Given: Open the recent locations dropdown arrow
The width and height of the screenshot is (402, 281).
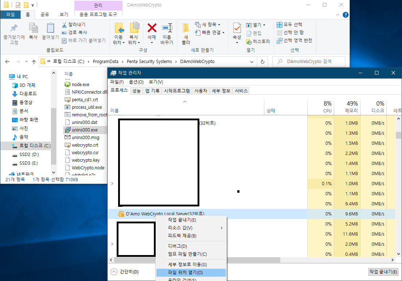Looking at the screenshot, I should pyautogui.click(x=26, y=62).
